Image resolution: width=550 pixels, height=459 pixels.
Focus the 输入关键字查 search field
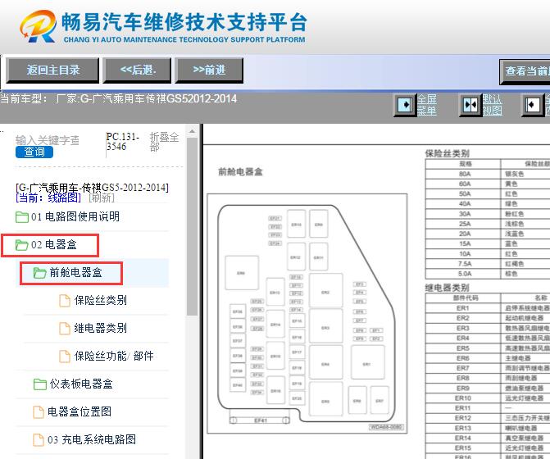click(48, 140)
